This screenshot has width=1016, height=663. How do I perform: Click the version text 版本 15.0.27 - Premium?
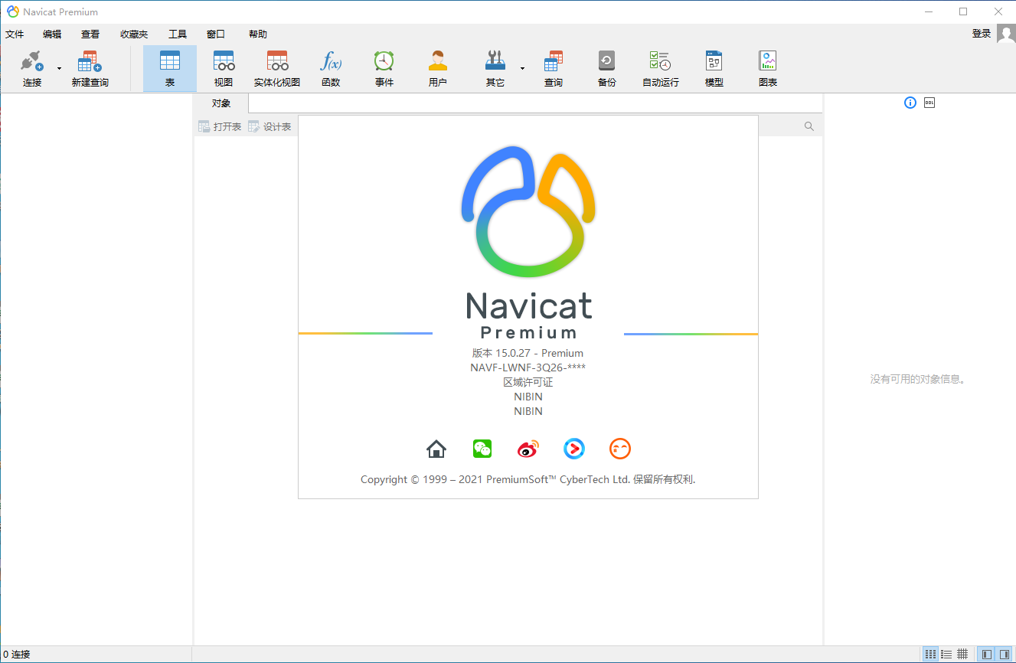point(528,353)
